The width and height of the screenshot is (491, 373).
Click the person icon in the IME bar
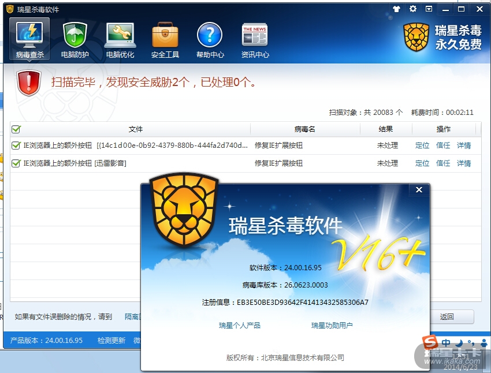click(484, 343)
